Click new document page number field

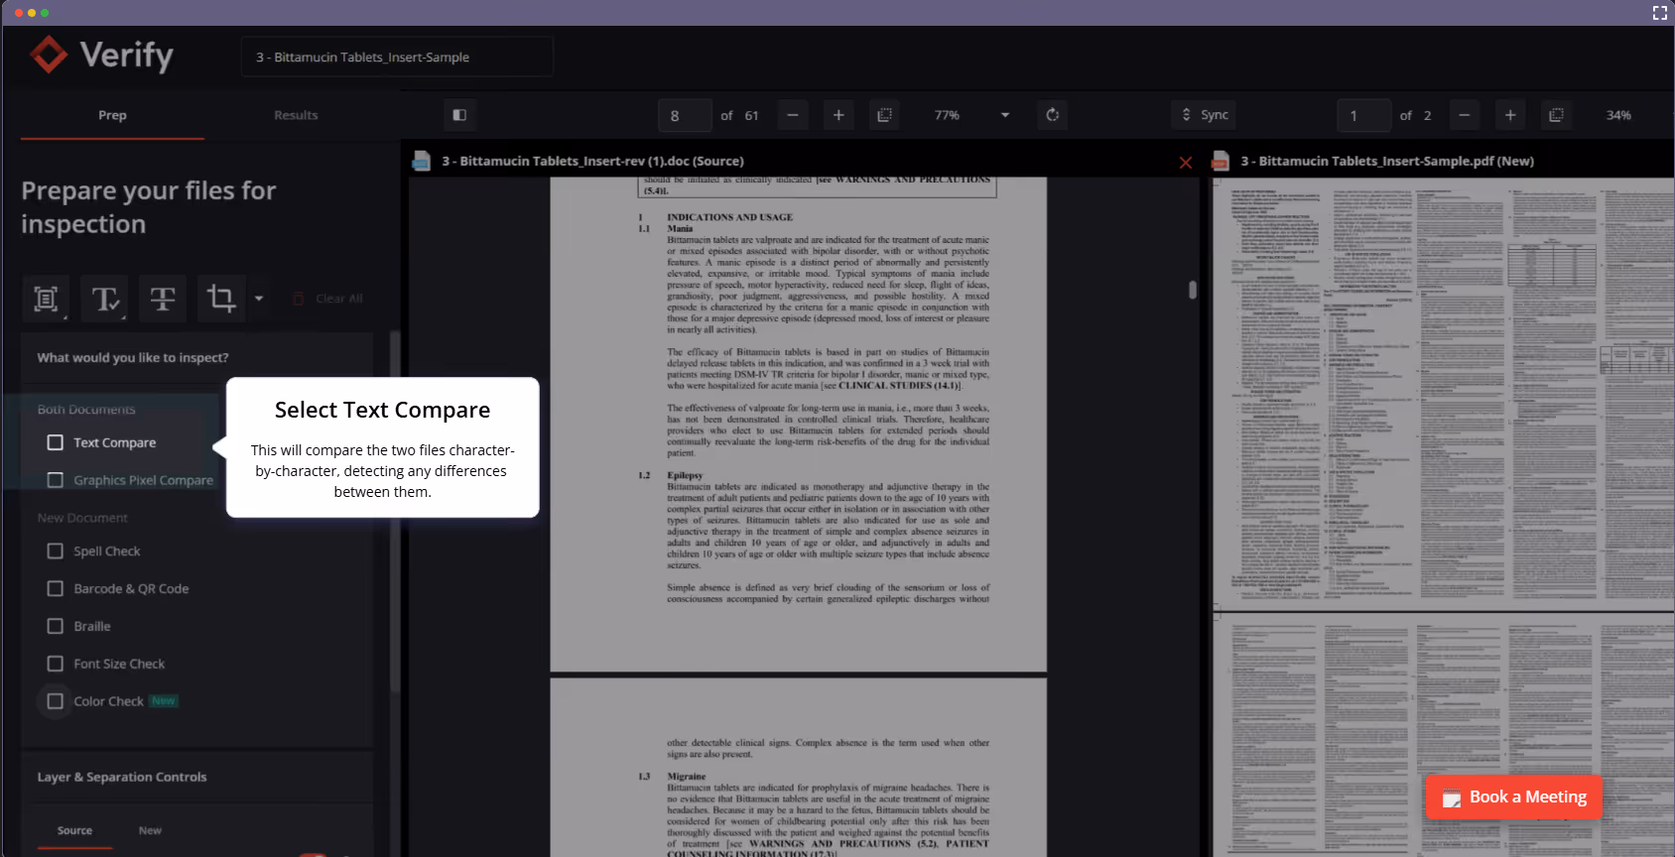point(1363,115)
